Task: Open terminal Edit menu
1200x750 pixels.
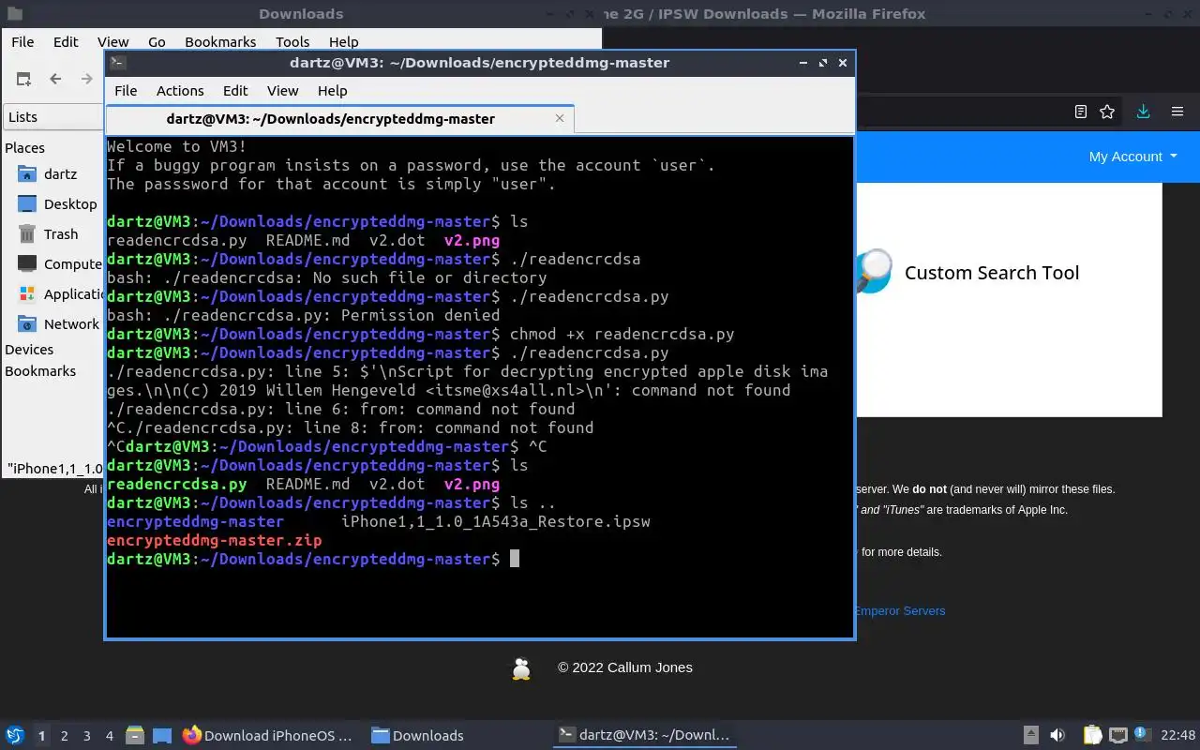Action: 235,91
